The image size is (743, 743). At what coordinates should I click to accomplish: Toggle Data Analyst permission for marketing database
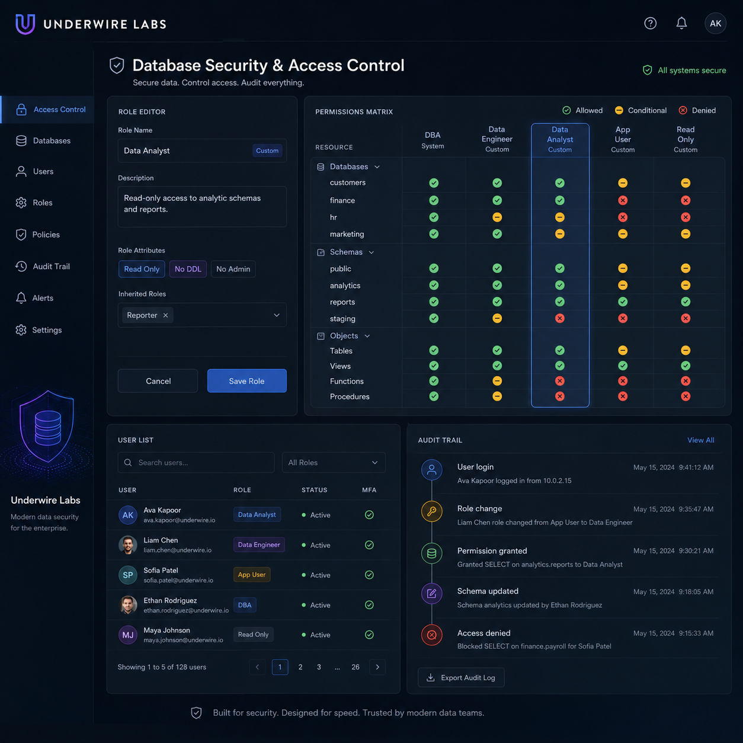click(x=560, y=234)
